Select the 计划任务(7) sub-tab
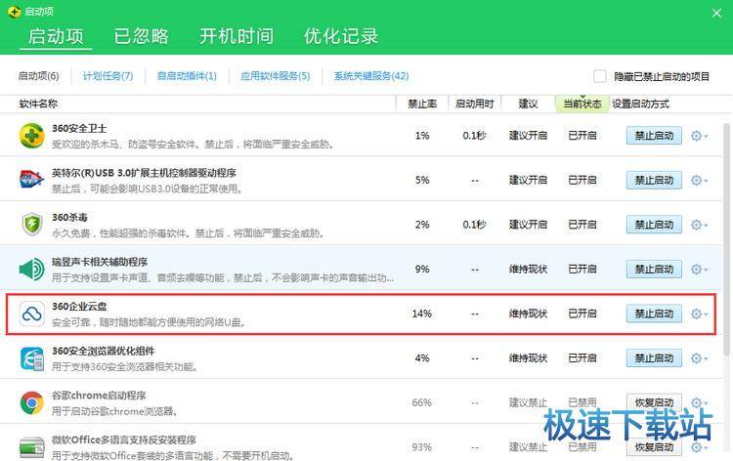This screenshot has height=461, width=733. (108, 75)
